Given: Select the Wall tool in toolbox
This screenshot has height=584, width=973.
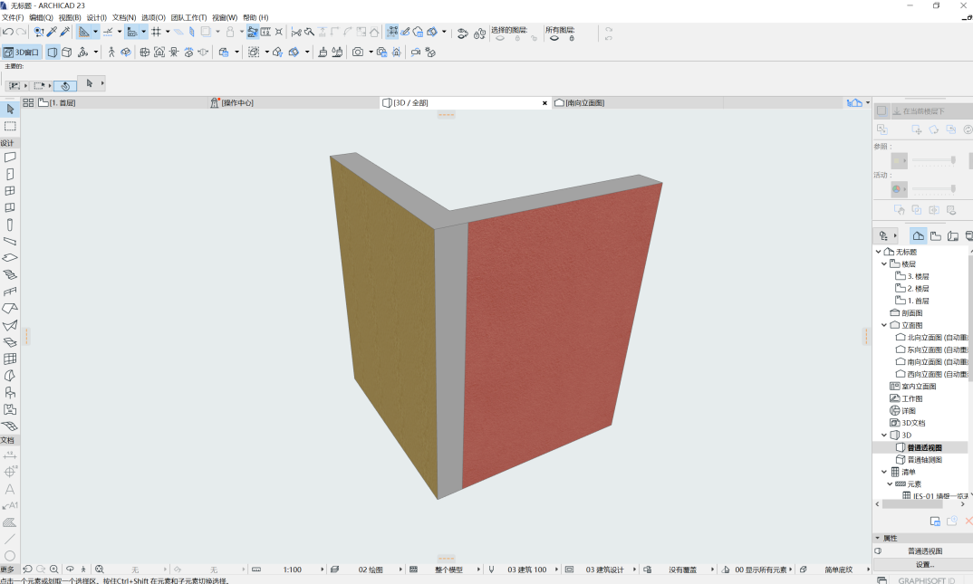Looking at the screenshot, I should coord(10,158).
